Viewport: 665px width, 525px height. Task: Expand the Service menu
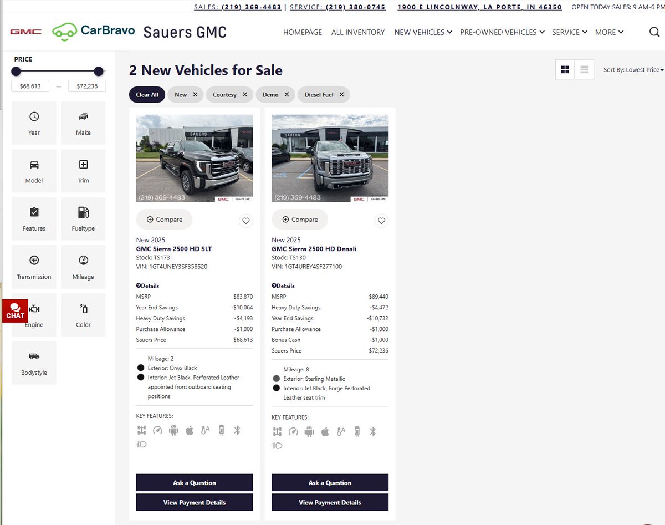click(x=569, y=32)
